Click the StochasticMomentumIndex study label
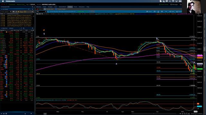The height and width of the screenshot is (115, 206). click(x=48, y=100)
